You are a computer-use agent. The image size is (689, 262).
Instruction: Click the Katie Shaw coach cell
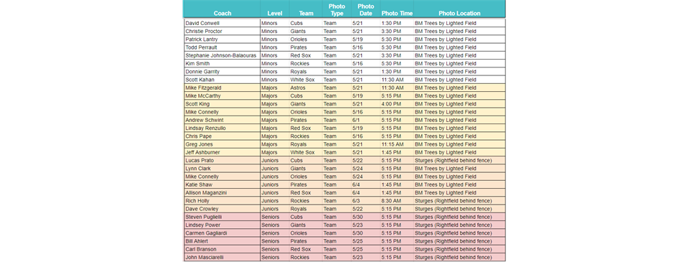(x=222, y=184)
